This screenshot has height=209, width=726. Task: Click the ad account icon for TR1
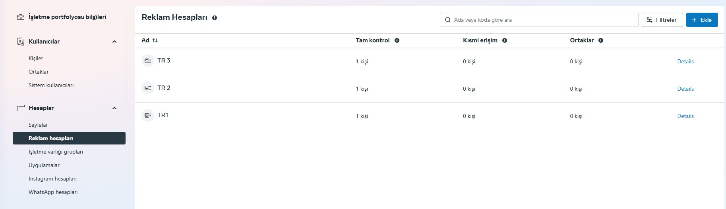(x=148, y=115)
